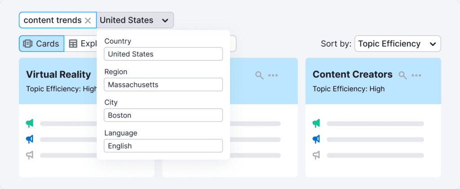Click the green megaphone icon in Virtual Reality card
This screenshot has height=189, width=460.
30,123
